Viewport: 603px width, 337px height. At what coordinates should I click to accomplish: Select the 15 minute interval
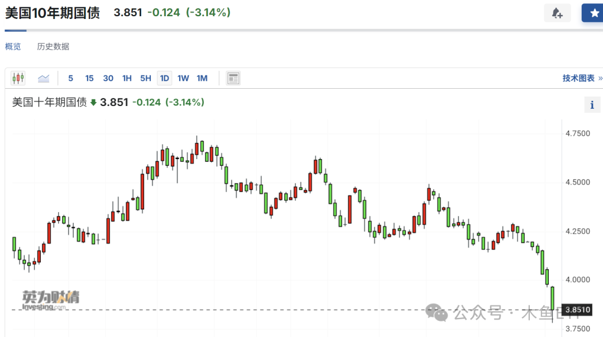coord(89,78)
